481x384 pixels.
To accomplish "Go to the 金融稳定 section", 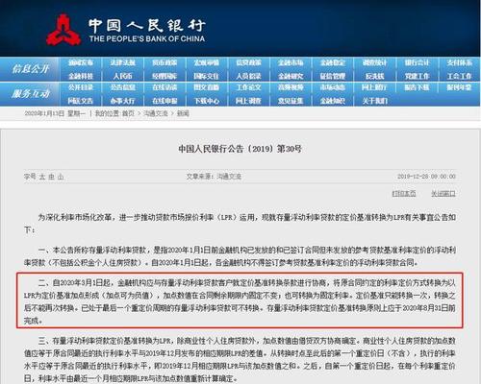I will tap(333, 62).
